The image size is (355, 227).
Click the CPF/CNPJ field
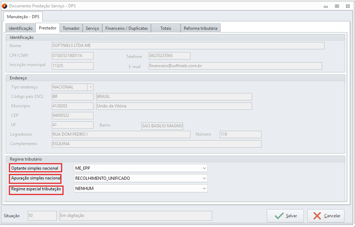(x=72, y=56)
